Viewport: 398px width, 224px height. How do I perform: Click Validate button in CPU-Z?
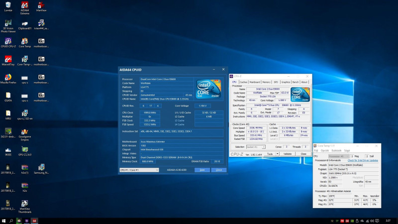click(x=288, y=154)
